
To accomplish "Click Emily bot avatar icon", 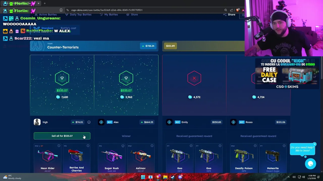I will coord(169,122).
